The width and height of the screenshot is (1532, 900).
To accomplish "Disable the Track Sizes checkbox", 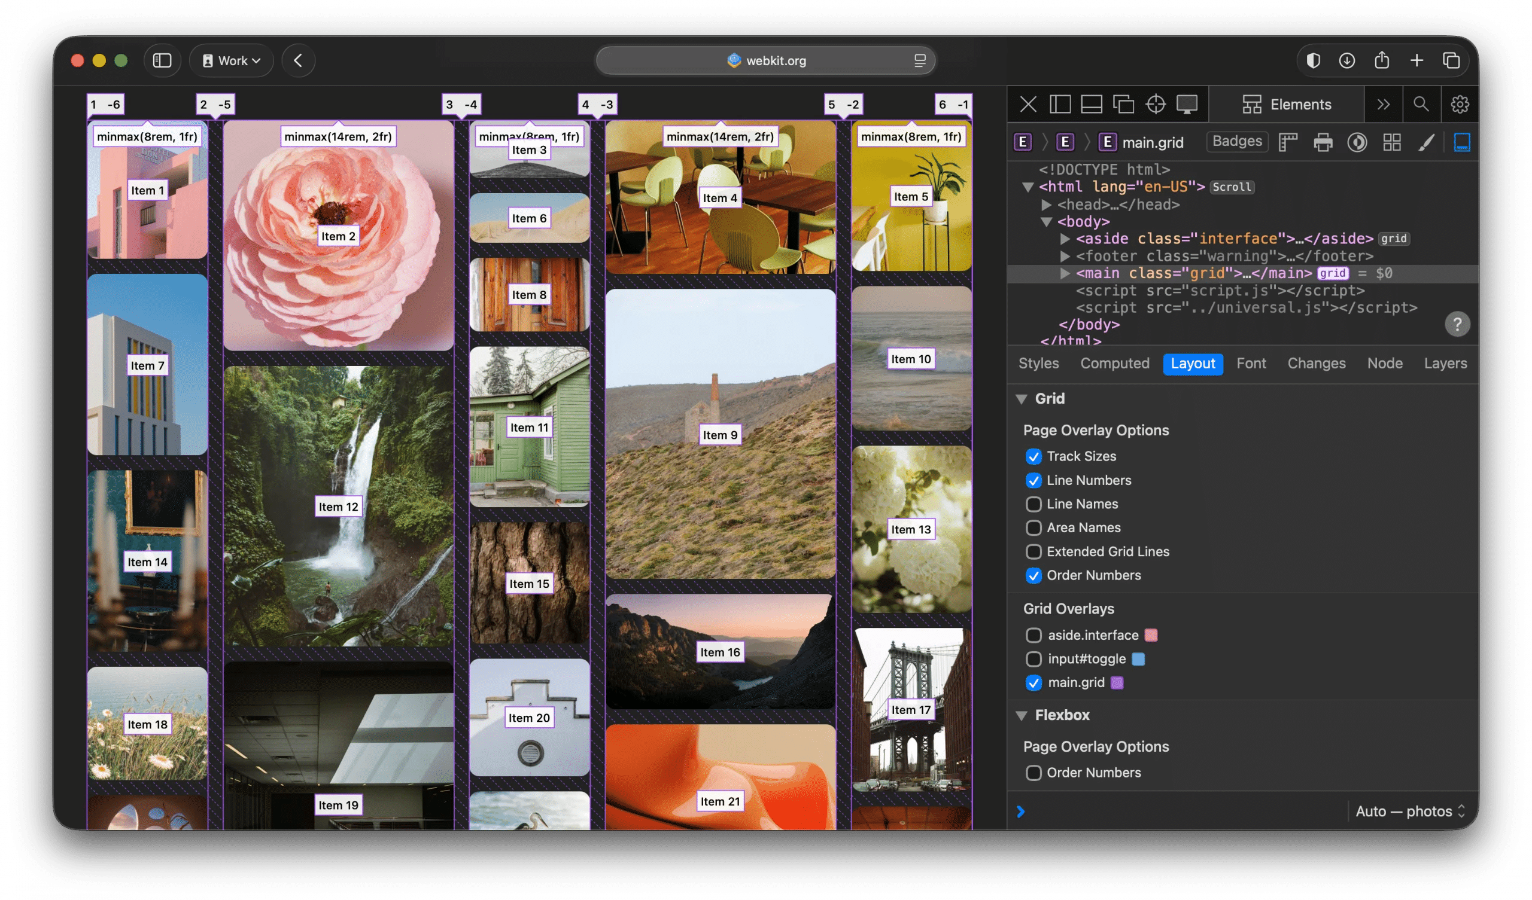I will pos(1034,456).
